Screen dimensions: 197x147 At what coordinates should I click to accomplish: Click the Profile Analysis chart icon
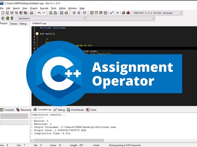tap(124, 13)
